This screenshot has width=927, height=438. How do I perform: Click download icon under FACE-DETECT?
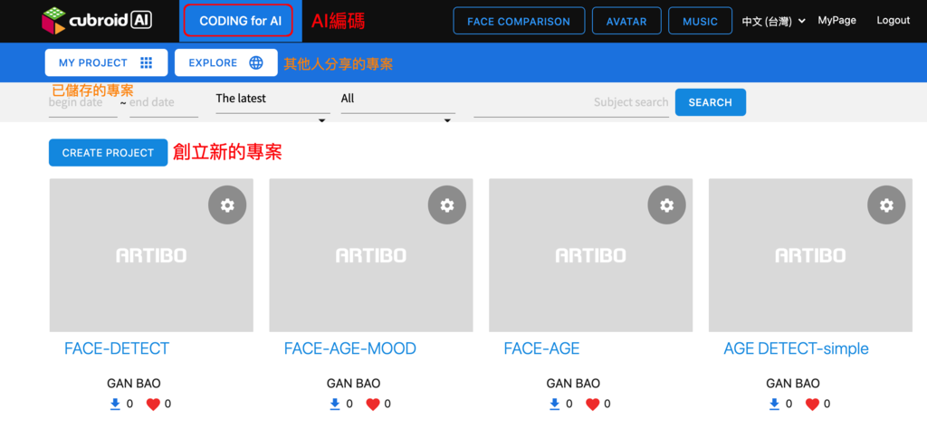click(x=115, y=404)
